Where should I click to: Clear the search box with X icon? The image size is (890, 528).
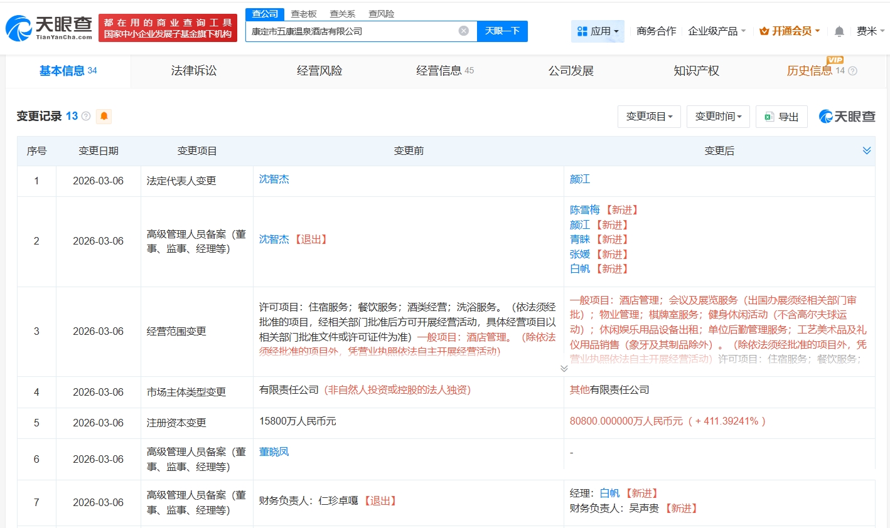pyautogui.click(x=463, y=31)
